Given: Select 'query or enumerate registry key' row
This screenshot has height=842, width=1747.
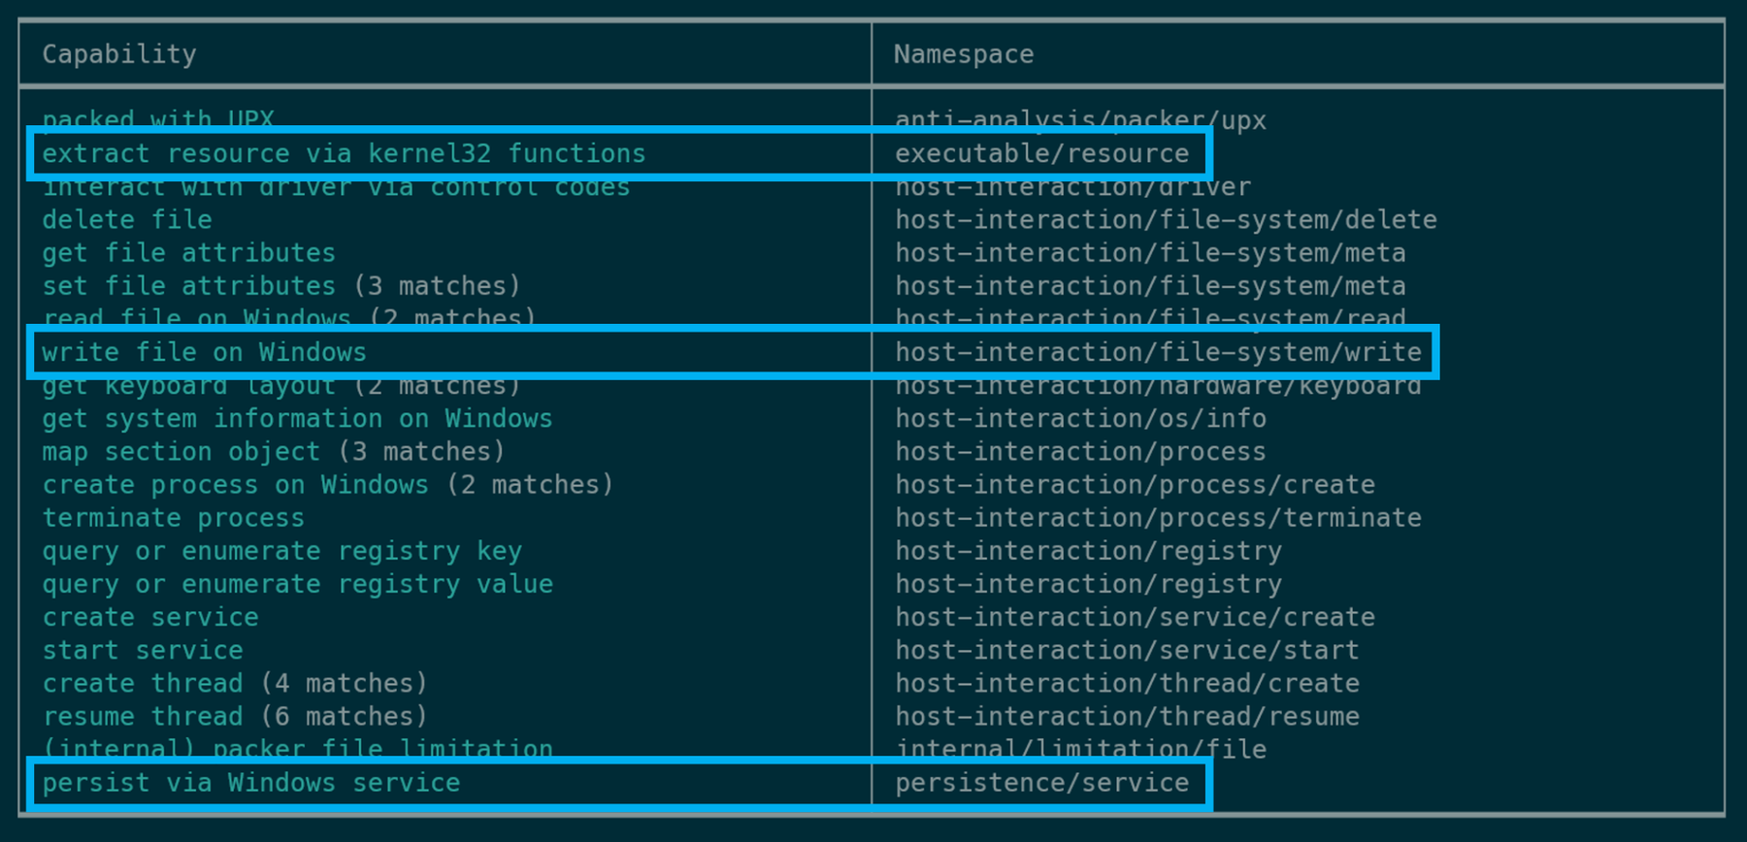Looking at the screenshot, I should [x=281, y=551].
